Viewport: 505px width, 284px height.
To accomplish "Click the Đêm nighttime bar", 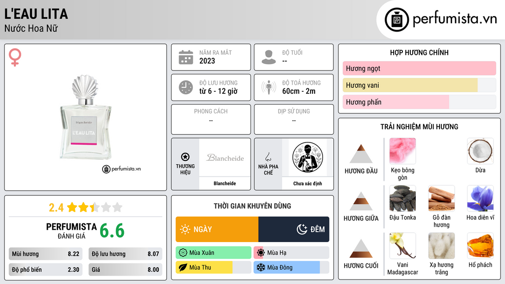I will 294,229.
